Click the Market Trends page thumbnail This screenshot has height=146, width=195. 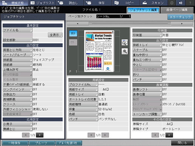(x=99, y=51)
